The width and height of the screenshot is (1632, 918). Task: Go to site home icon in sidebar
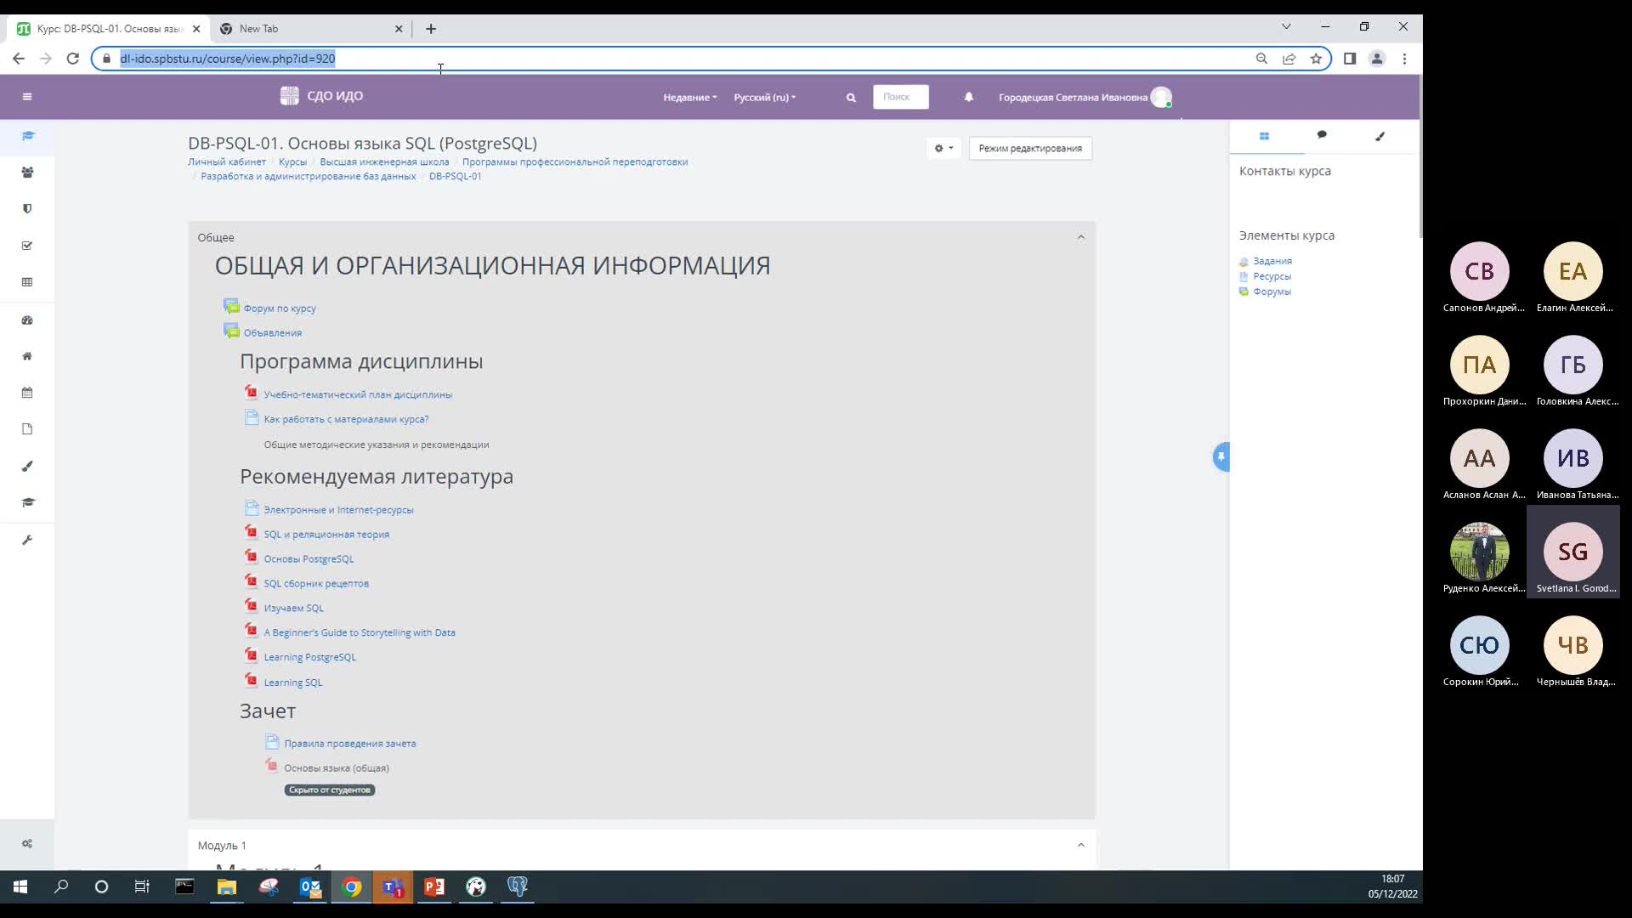[x=27, y=356]
